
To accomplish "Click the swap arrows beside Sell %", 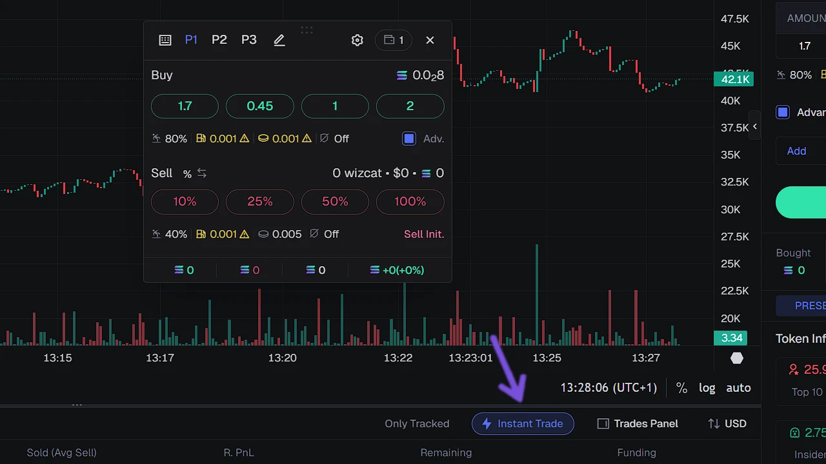I will (x=201, y=173).
